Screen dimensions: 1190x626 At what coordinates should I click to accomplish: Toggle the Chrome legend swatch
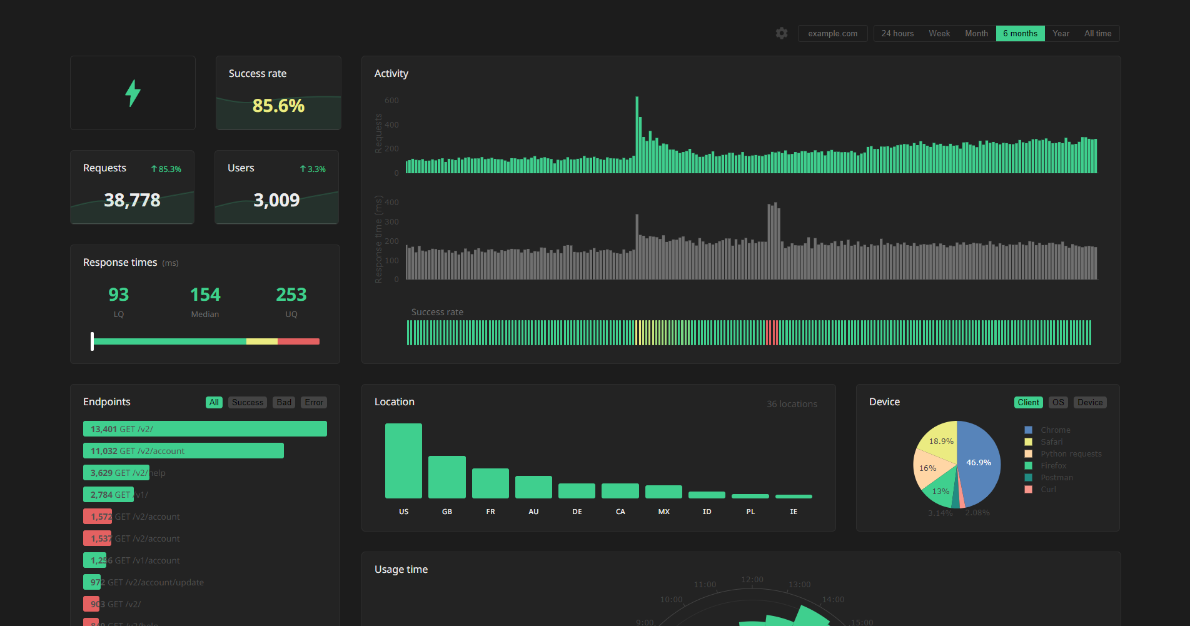click(x=1028, y=430)
